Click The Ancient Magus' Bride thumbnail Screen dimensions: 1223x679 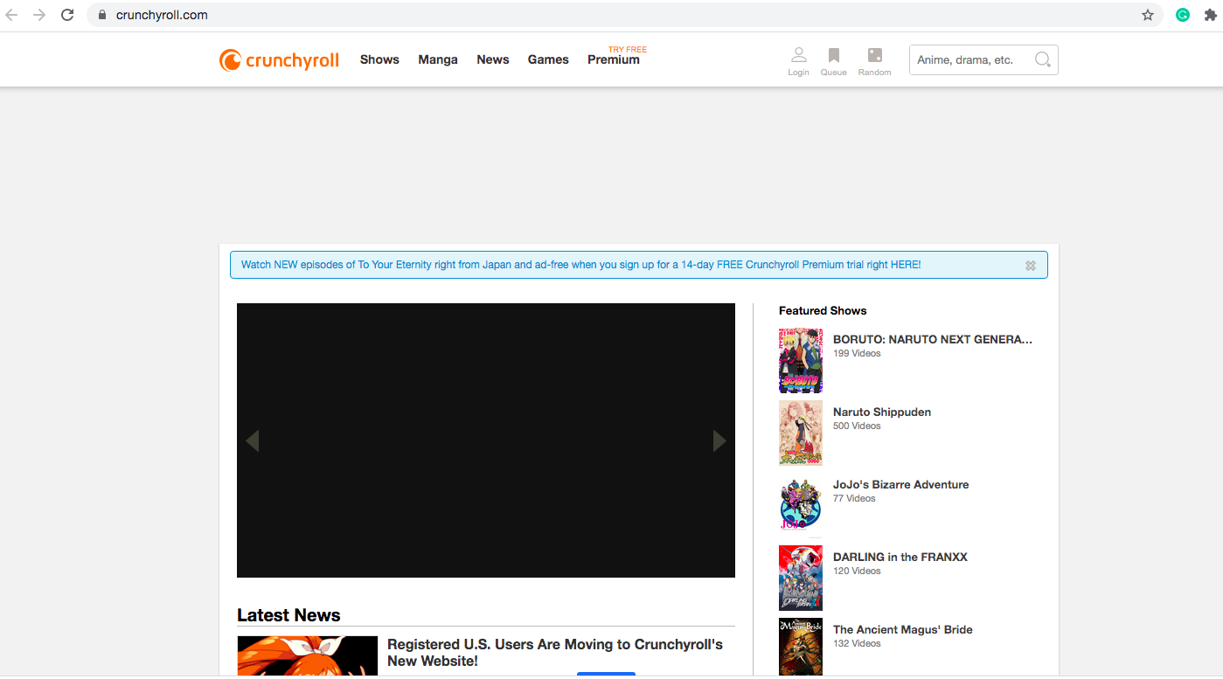click(801, 648)
